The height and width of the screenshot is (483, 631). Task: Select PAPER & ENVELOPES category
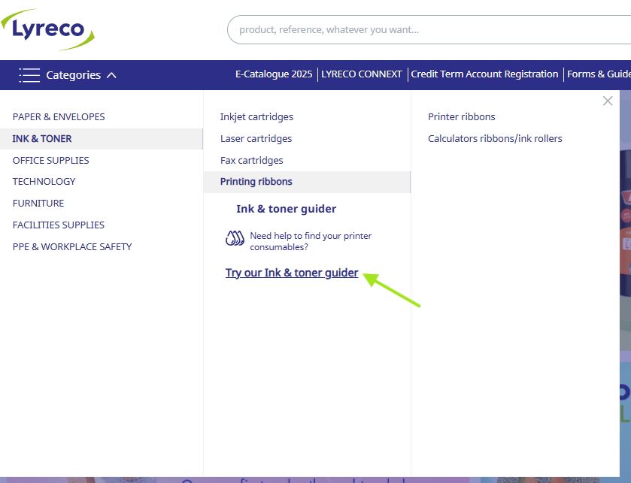tap(59, 117)
